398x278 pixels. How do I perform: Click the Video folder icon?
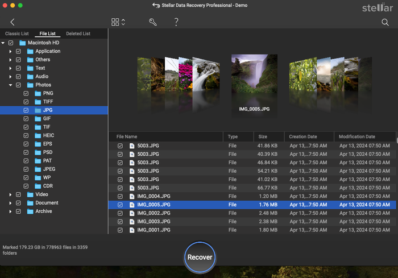point(30,194)
